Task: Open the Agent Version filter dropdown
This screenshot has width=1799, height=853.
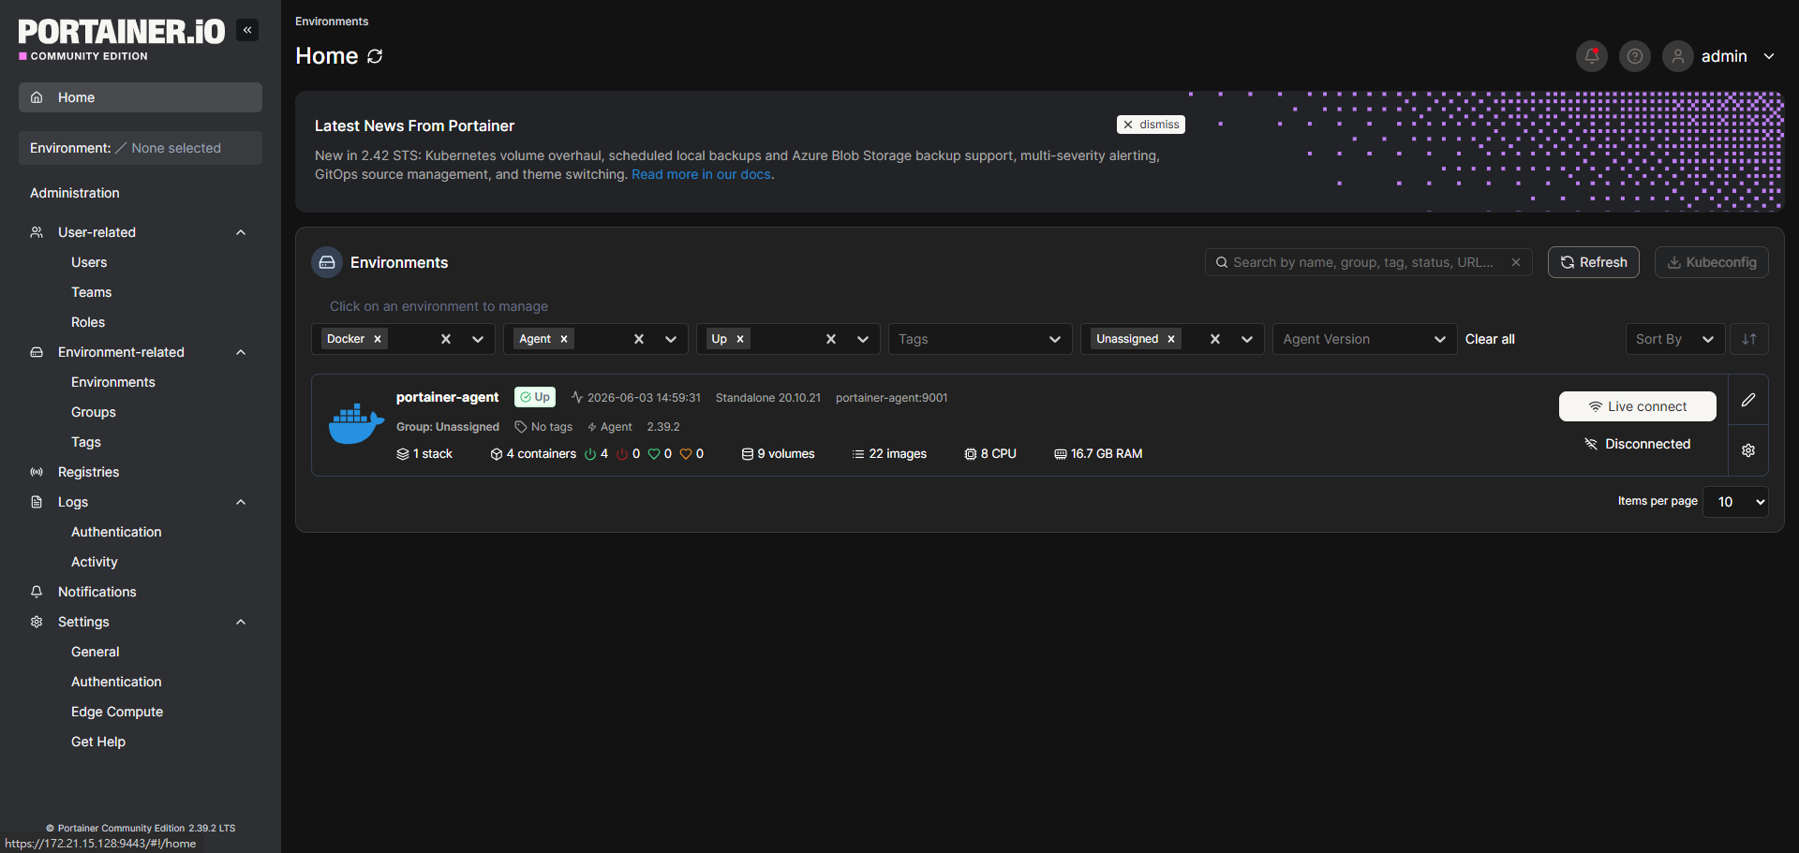Action: click(x=1364, y=339)
